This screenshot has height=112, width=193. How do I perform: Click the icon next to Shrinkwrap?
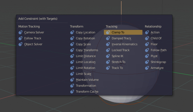coord(147,62)
